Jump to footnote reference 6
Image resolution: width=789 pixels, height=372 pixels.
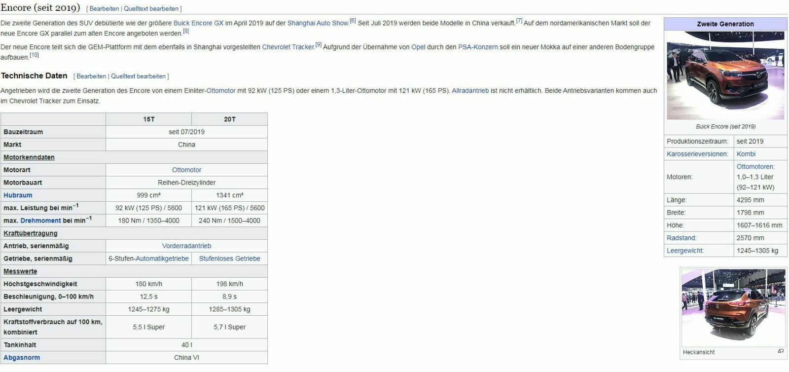353,21
